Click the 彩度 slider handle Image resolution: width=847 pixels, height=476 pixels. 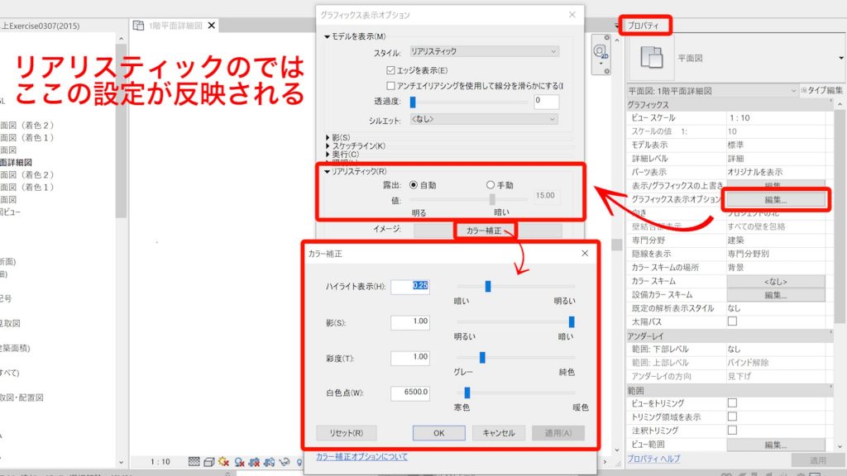tap(482, 358)
